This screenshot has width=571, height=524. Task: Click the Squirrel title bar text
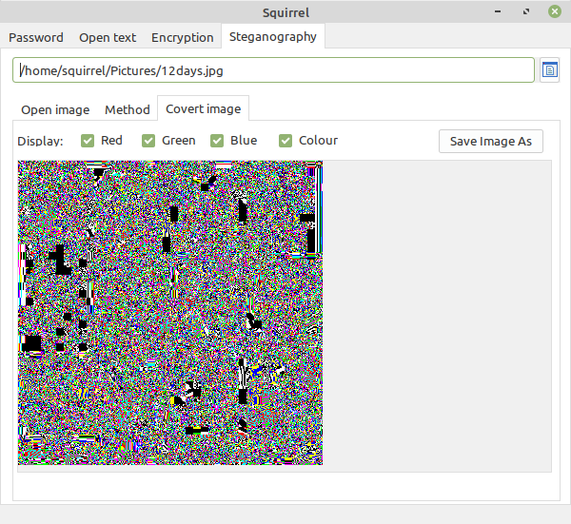point(285,12)
